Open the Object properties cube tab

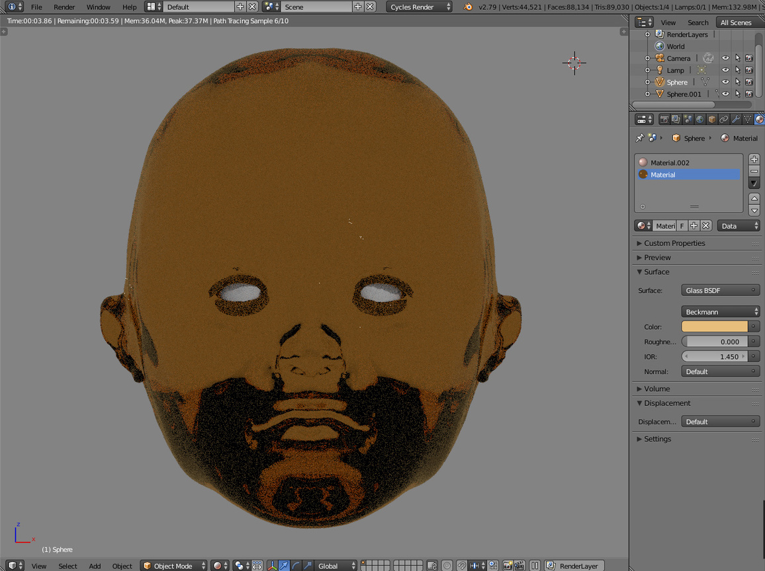[711, 120]
